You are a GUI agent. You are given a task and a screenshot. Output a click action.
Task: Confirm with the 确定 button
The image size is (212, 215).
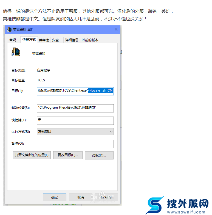(x=55, y=197)
